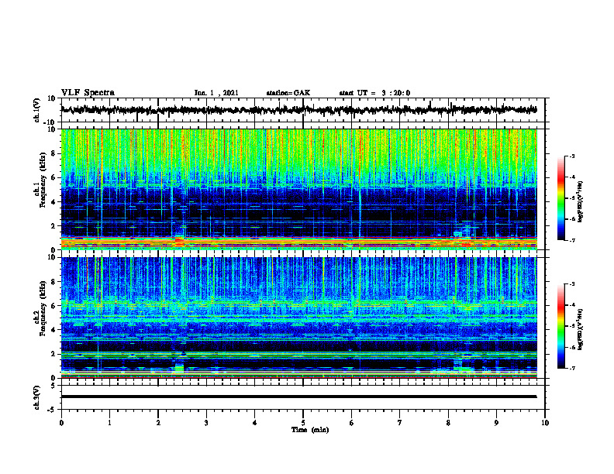Image resolution: width=614 pixels, height=474 pixels.
Task: Click the "ch.3(V)" axis label
Action: [x=37, y=398]
